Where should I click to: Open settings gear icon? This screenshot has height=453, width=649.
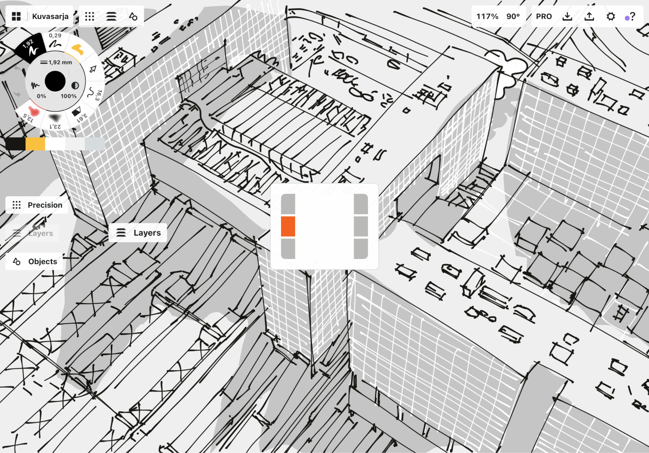(x=611, y=16)
